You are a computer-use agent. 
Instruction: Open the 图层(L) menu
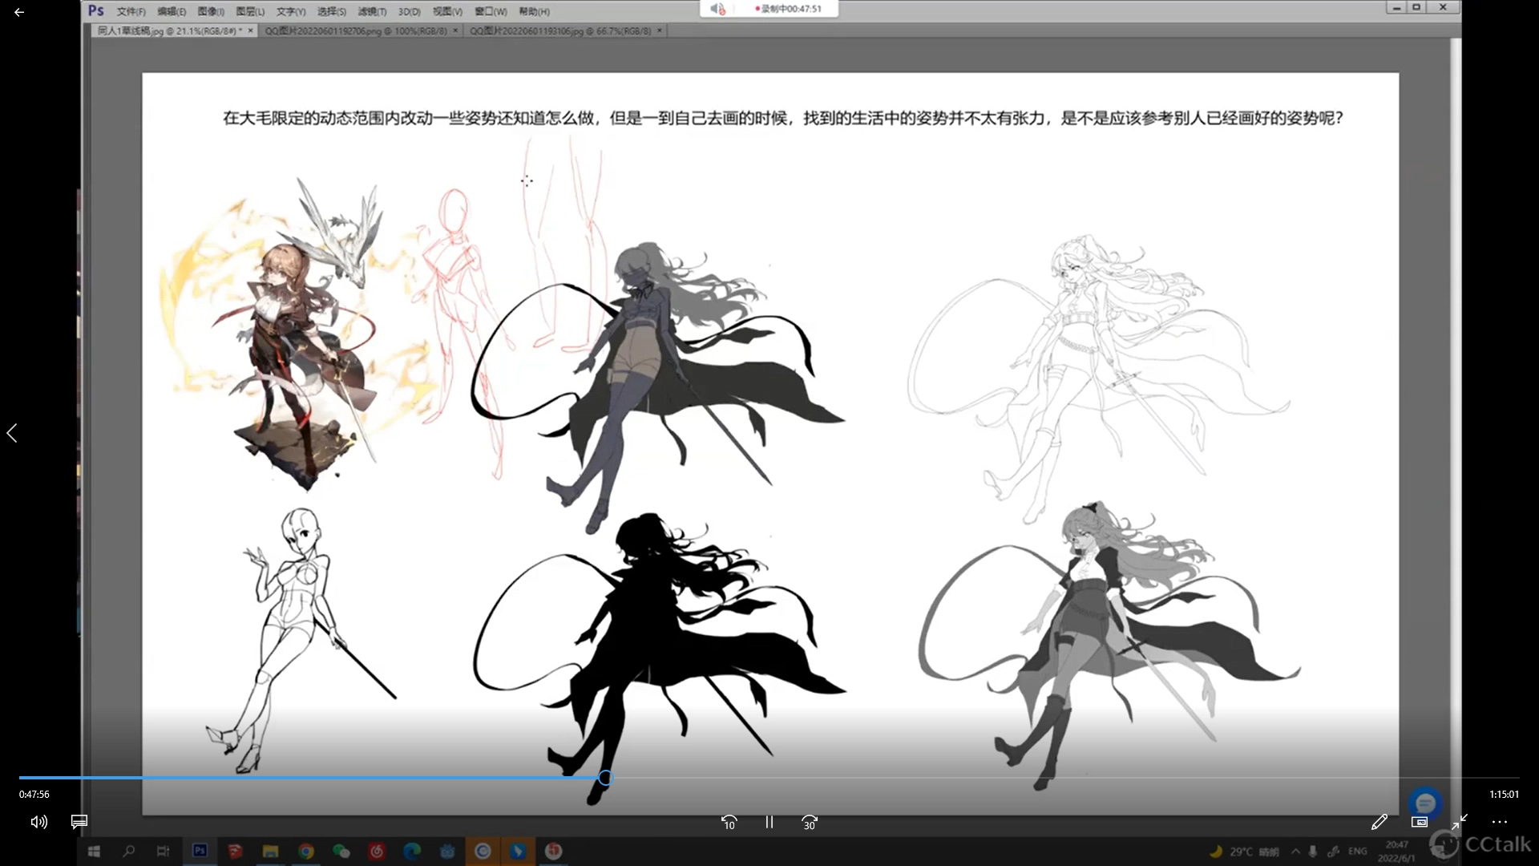pyautogui.click(x=250, y=11)
